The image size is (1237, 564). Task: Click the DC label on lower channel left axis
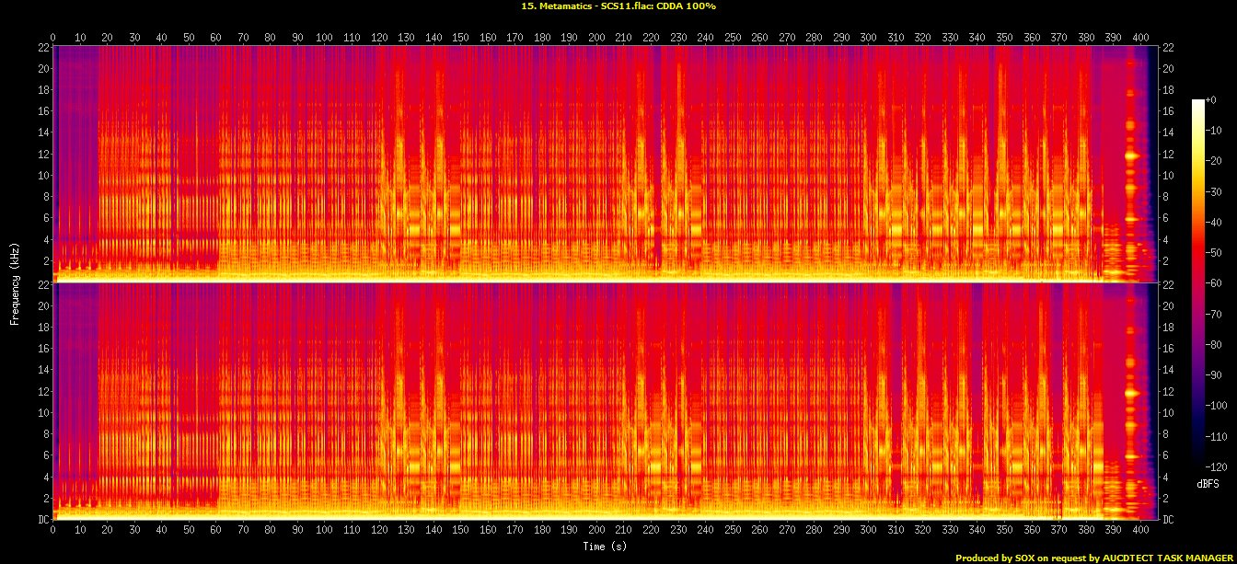(42, 519)
